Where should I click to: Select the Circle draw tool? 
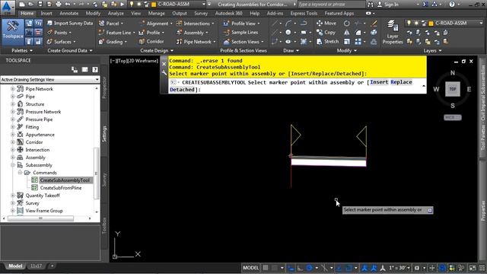tap(288, 32)
